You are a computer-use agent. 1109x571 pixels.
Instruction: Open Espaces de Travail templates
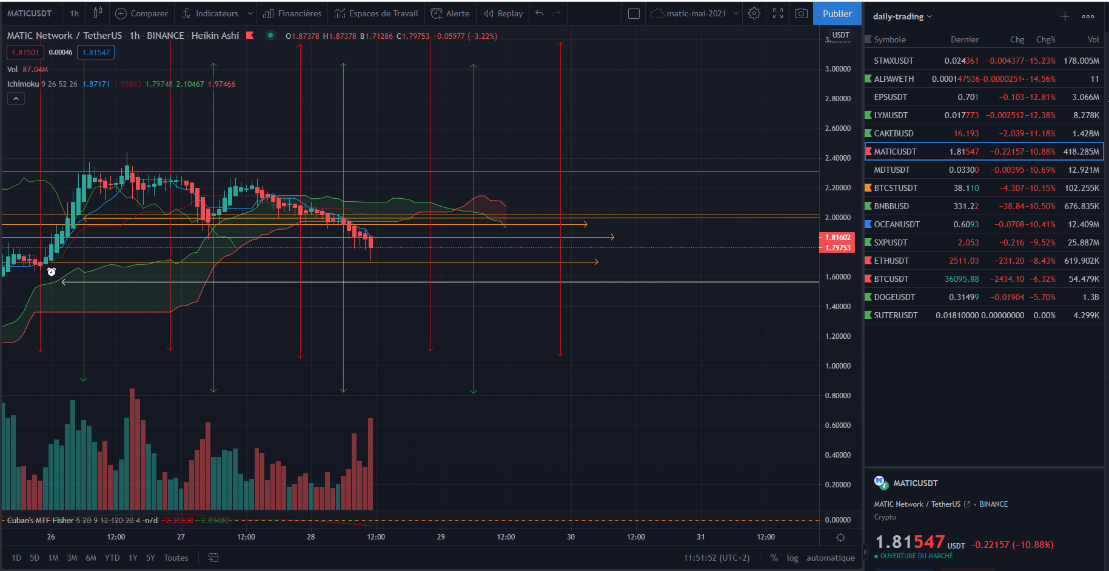click(376, 13)
